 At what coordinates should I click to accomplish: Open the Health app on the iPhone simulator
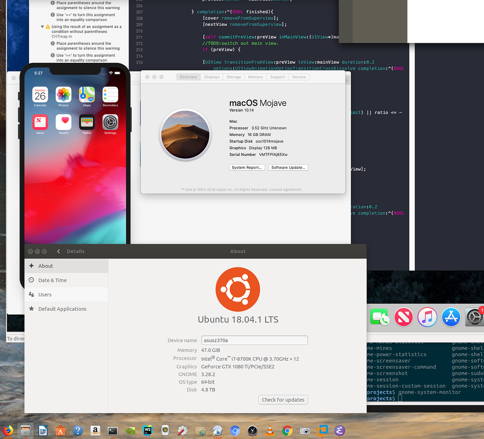64,122
